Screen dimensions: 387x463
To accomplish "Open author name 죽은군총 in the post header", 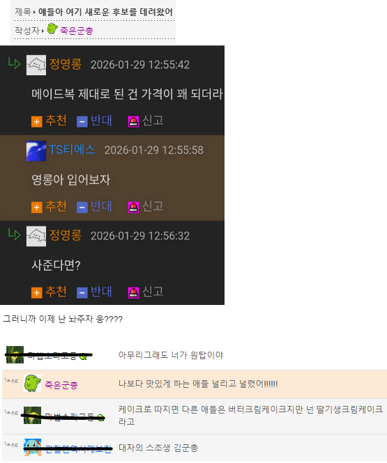I will click(x=77, y=31).
